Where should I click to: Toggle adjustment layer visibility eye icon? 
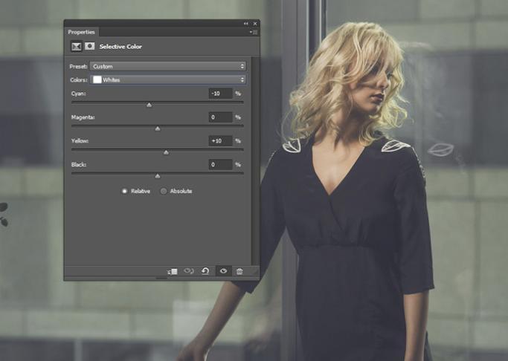223,270
